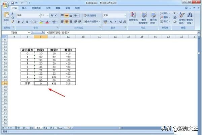Click the font color icon

47,22
